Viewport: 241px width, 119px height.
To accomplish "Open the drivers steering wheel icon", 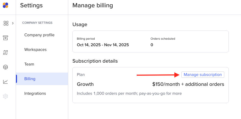I will pos(5,67).
